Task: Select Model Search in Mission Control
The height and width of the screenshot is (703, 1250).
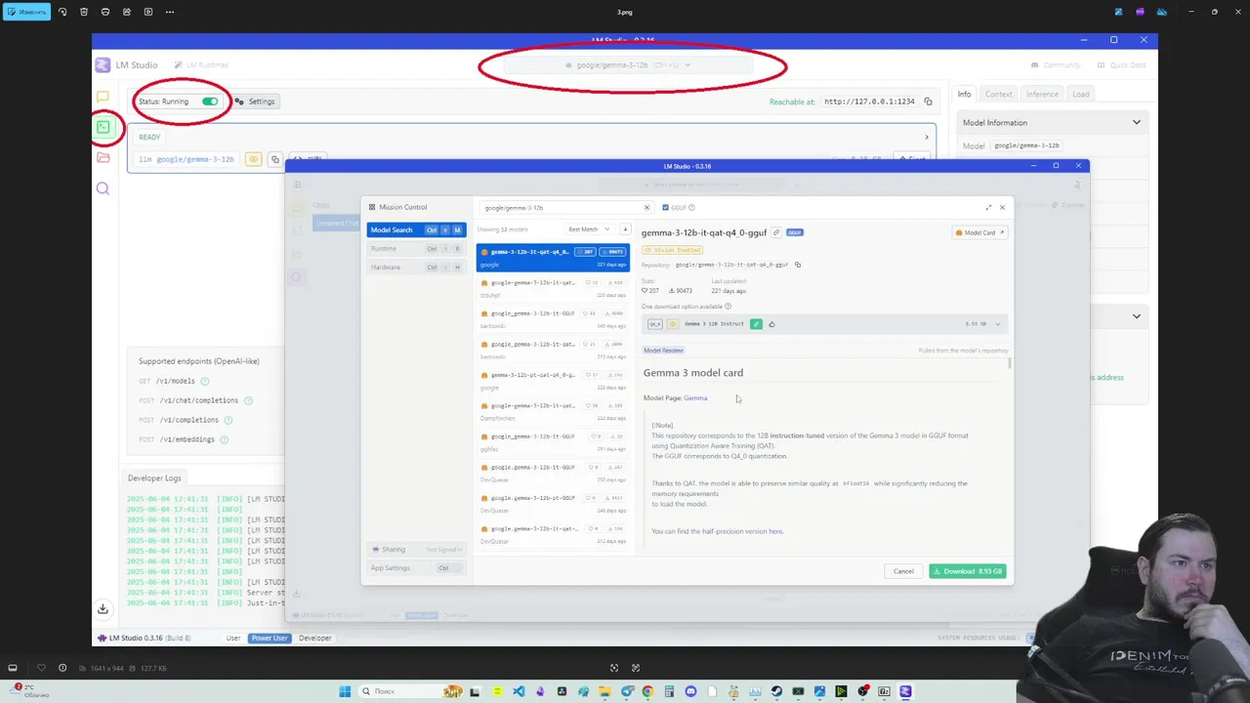Action: [x=416, y=230]
